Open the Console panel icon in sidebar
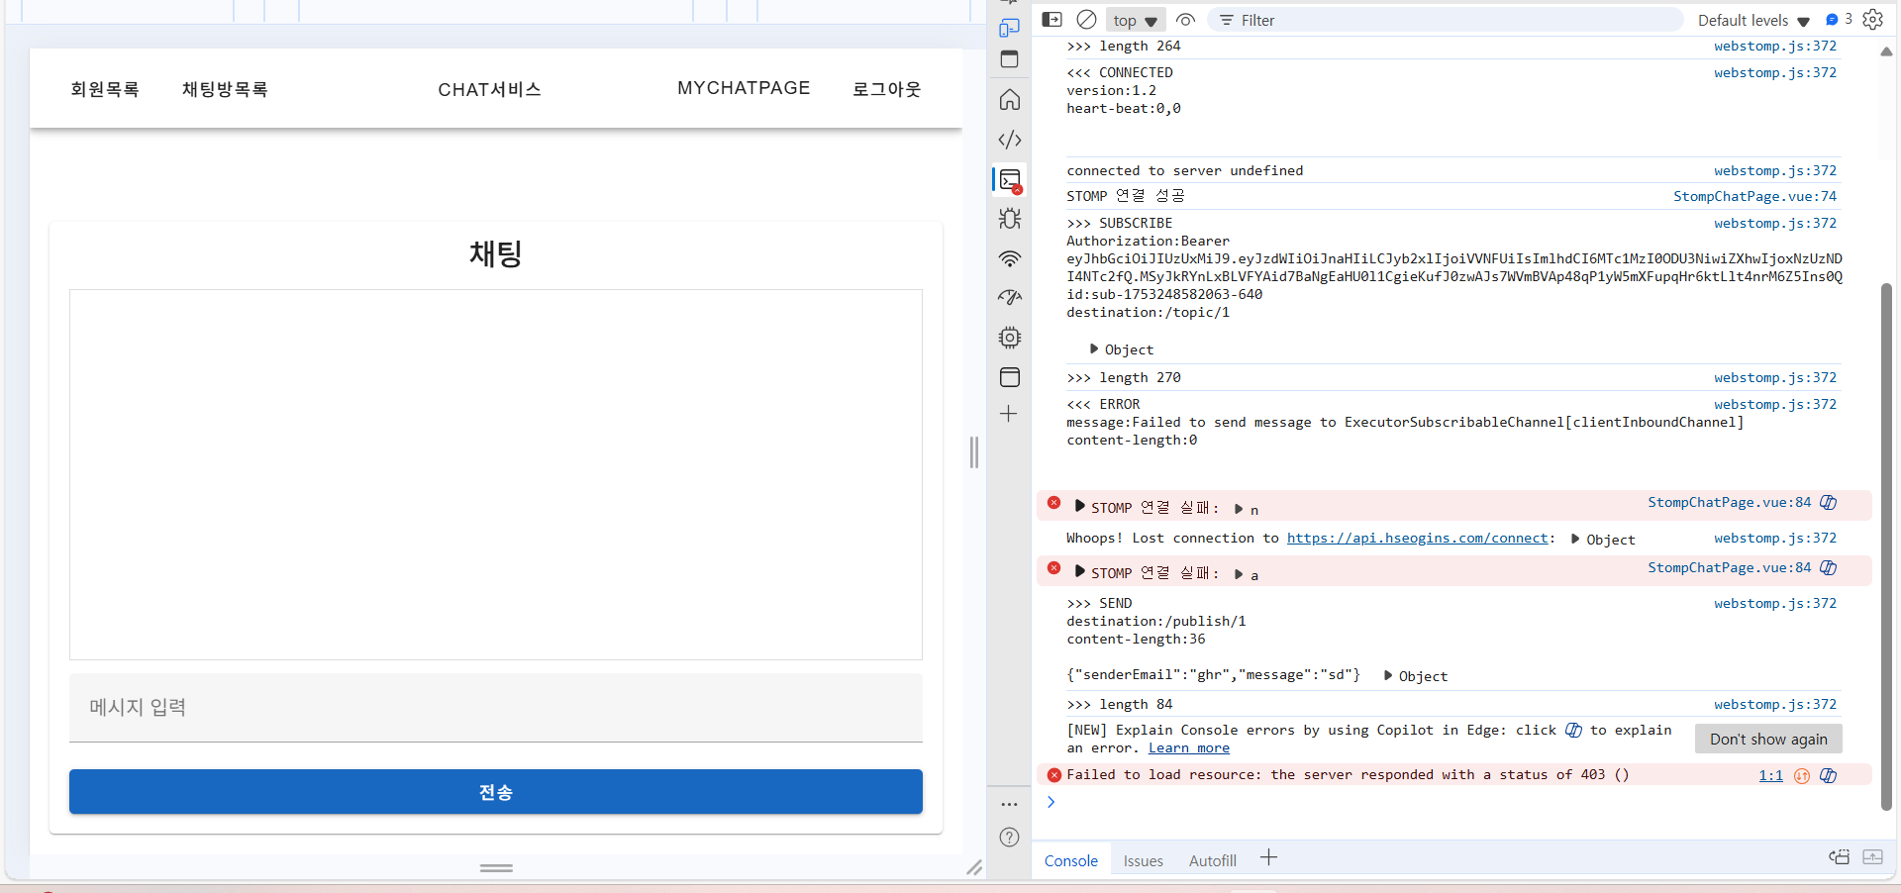 click(1009, 179)
